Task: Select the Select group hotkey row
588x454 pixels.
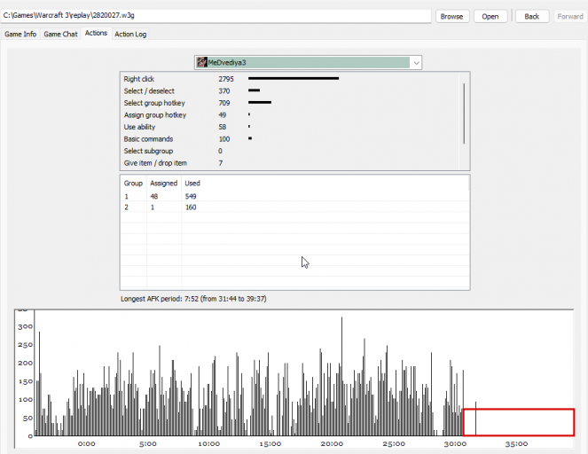Action: pos(291,103)
